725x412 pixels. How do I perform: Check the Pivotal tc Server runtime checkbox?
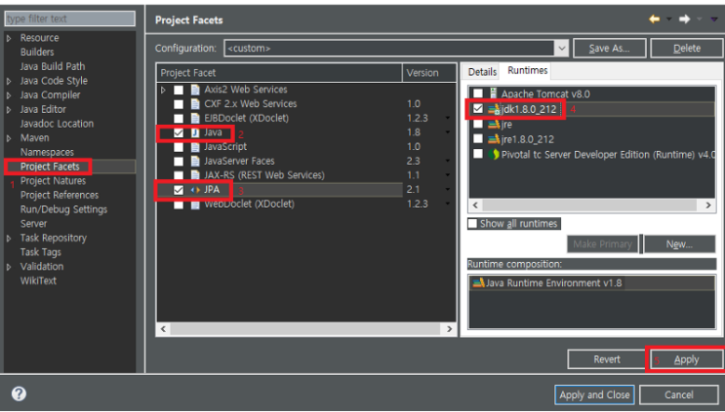point(478,154)
